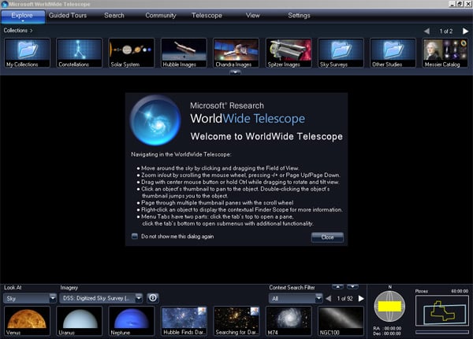
Task: Click the imagery info icon
Action: click(153, 298)
